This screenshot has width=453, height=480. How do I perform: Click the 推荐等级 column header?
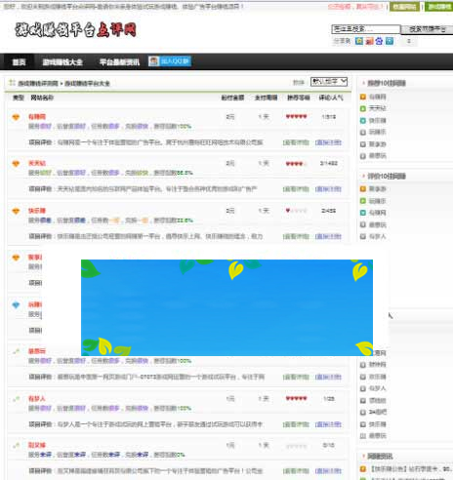click(x=299, y=98)
